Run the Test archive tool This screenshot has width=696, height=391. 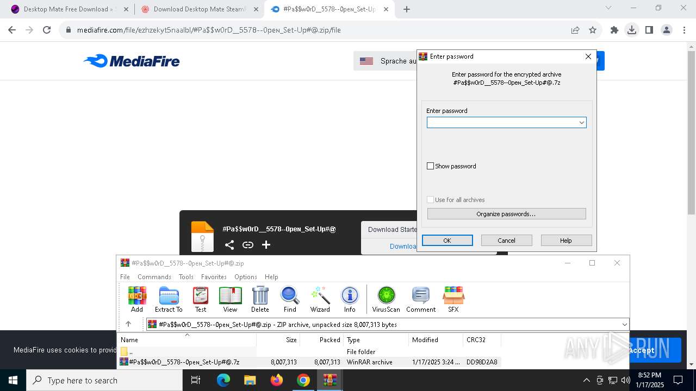[201, 299]
